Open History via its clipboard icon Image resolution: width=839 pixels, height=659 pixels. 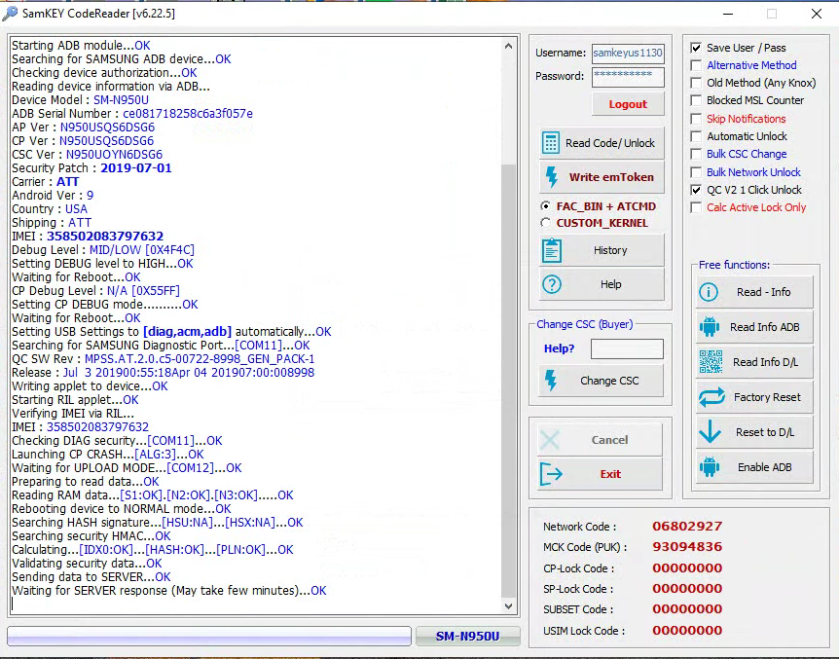click(x=552, y=250)
